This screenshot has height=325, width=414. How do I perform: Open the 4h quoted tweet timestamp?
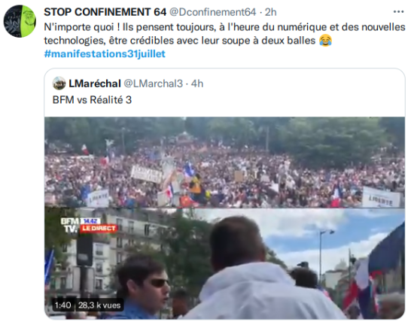tap(197, 84)
